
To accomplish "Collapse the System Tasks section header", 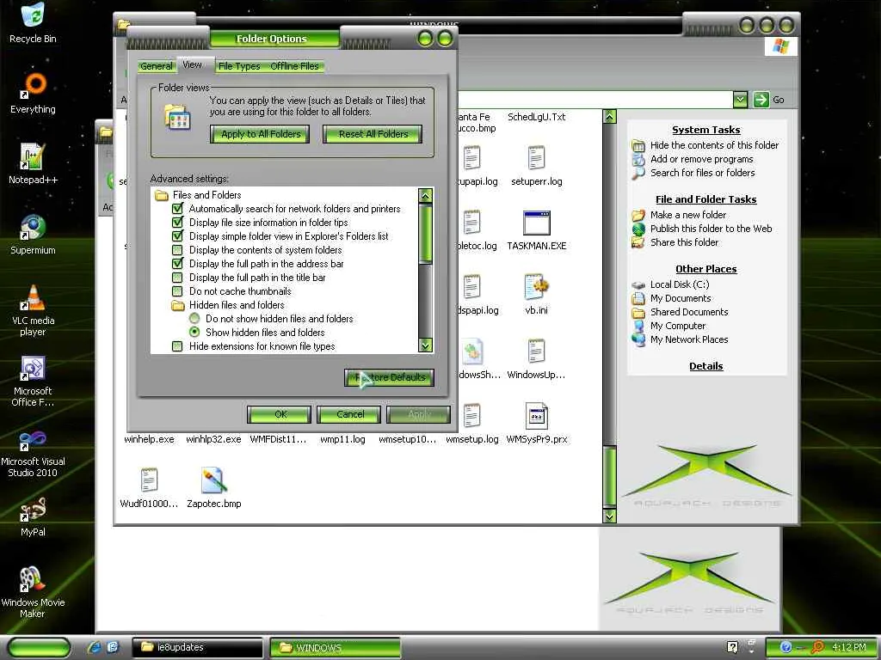I will 705,130.
